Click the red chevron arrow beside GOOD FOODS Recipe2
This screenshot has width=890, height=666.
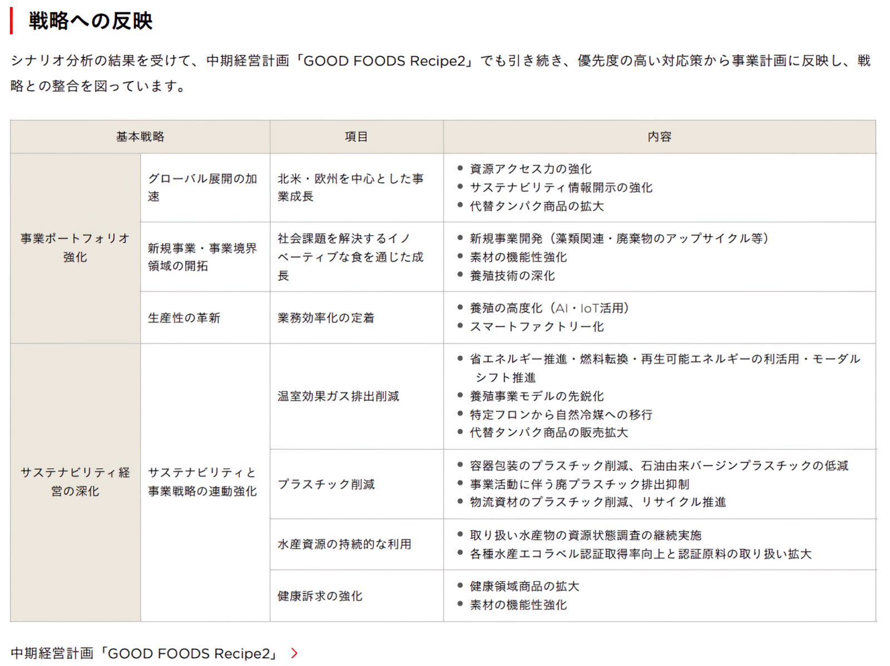pos(294,653)
